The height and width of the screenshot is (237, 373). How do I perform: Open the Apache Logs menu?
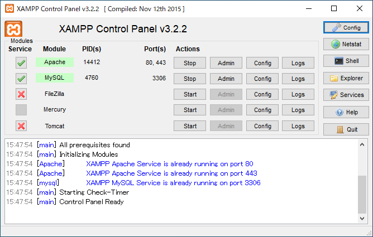click(x=298, y=63)
